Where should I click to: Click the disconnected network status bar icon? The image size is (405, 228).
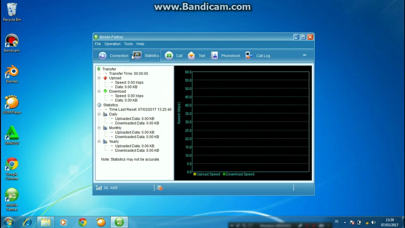tap(159, 188)
